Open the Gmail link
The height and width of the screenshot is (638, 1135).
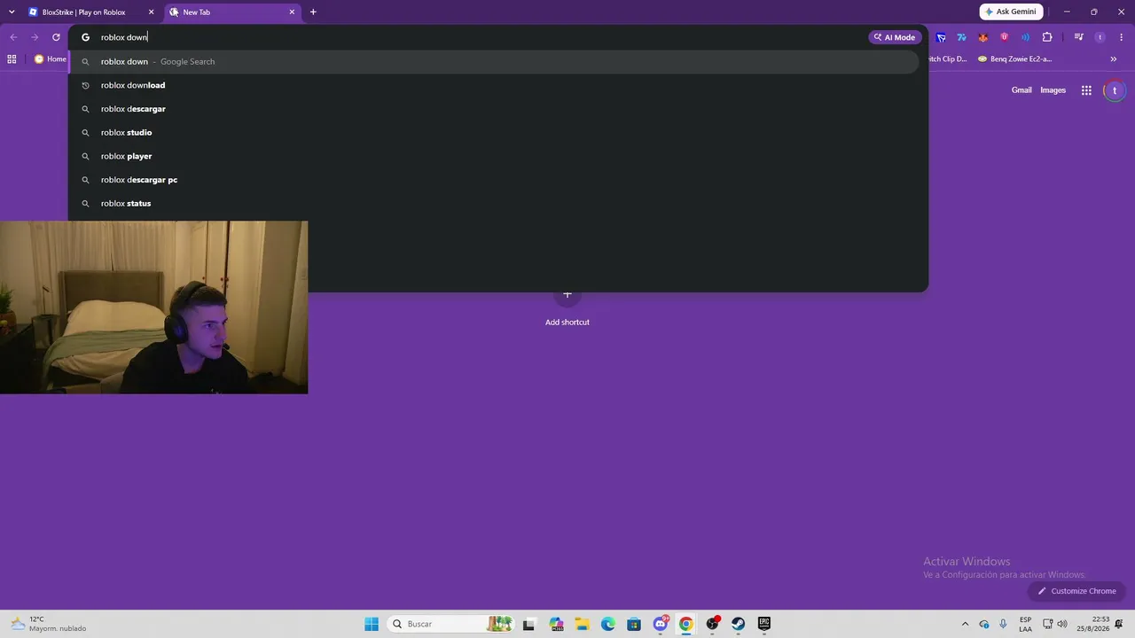[x=1021, y=90]
